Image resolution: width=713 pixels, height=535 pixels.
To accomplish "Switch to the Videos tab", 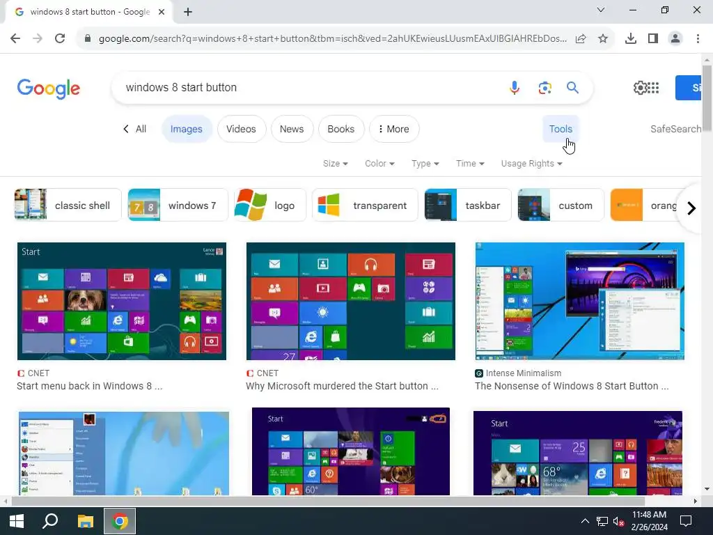I will tap(241, 129).
